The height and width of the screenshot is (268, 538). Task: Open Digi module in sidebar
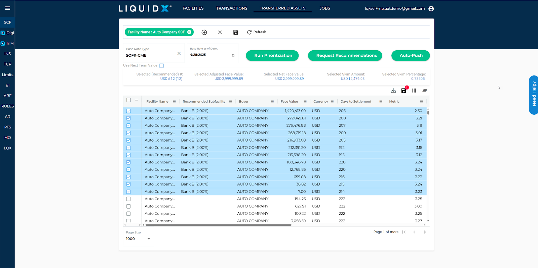click(x=7, y=33)
